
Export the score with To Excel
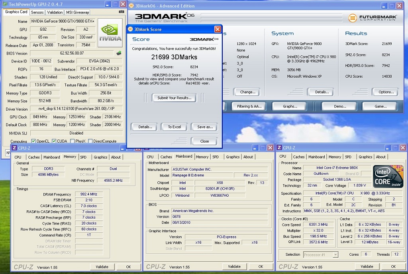(175, 127)
